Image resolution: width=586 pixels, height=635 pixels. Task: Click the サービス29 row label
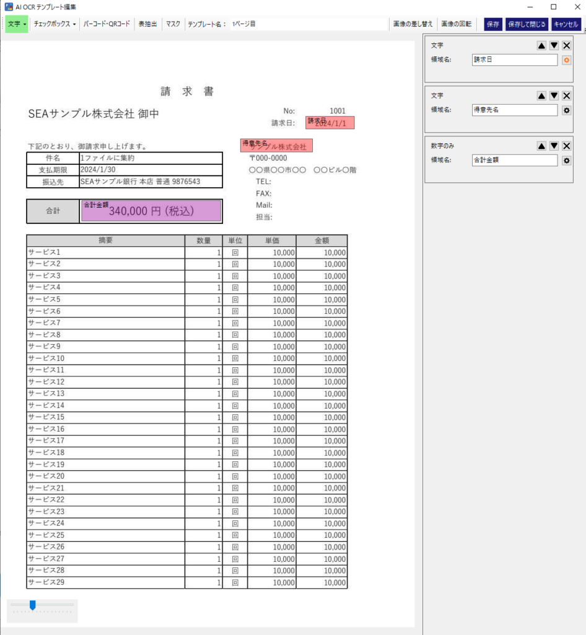pyautogui.click(x=46, y=582)
